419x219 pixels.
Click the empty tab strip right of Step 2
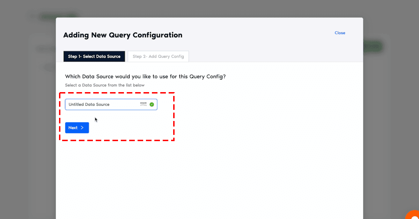click(x=272, y=56)
